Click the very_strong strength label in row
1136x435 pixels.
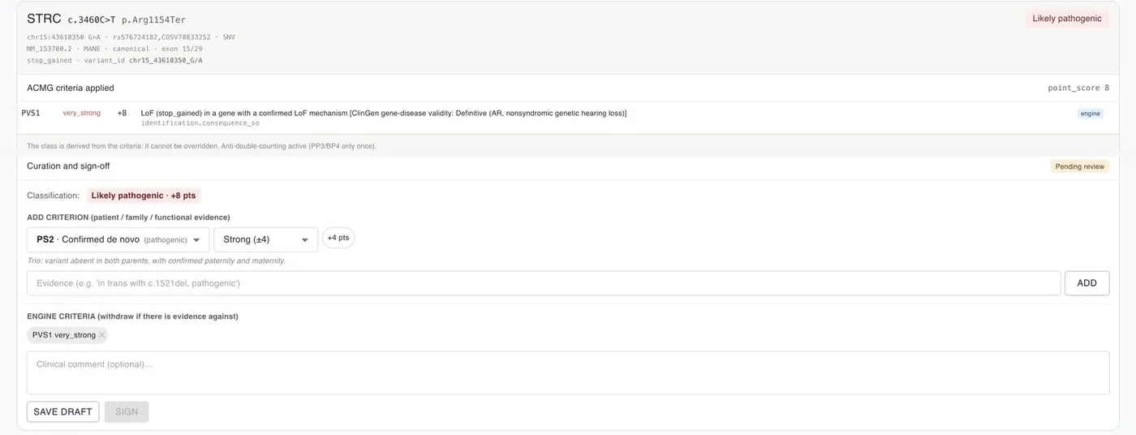tap(82, 113)
